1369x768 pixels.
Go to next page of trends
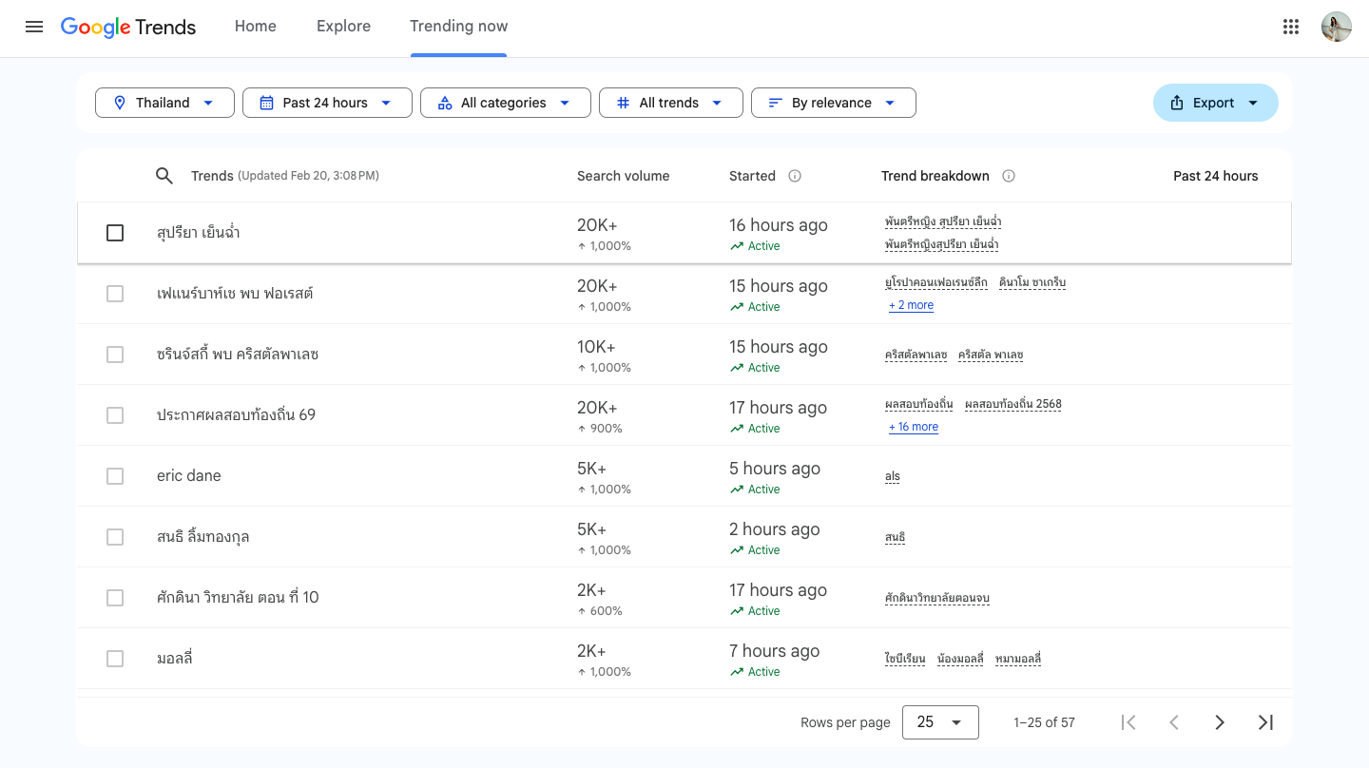coord(1219,722)
